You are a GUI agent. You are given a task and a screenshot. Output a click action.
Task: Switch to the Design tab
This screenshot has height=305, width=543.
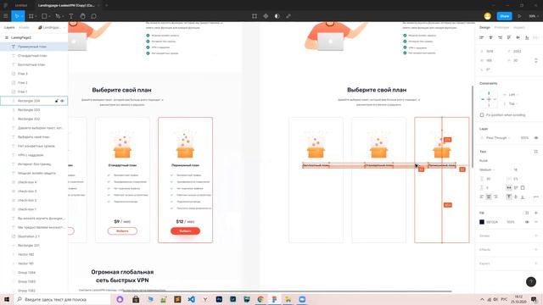click(x=484, y=27)
